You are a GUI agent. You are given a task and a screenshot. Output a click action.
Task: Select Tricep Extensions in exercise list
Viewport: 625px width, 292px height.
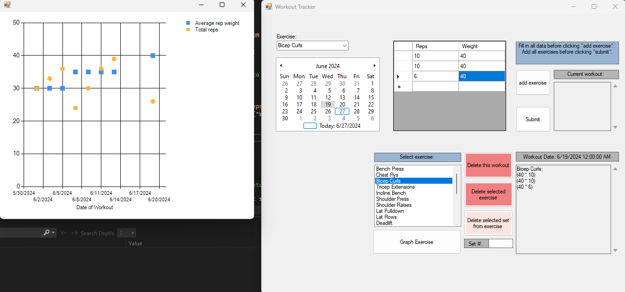click(395, 187)
